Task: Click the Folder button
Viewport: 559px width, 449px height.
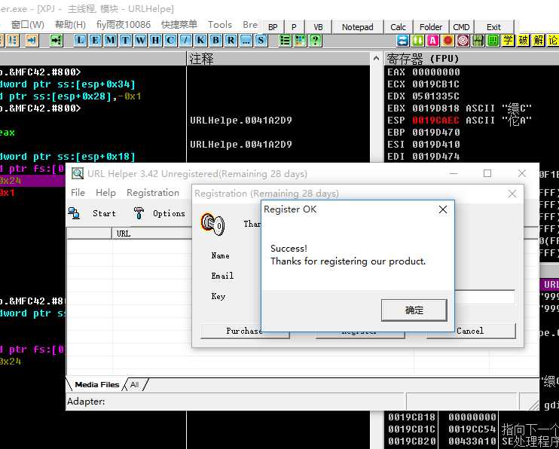Action: tap(431, 27)
